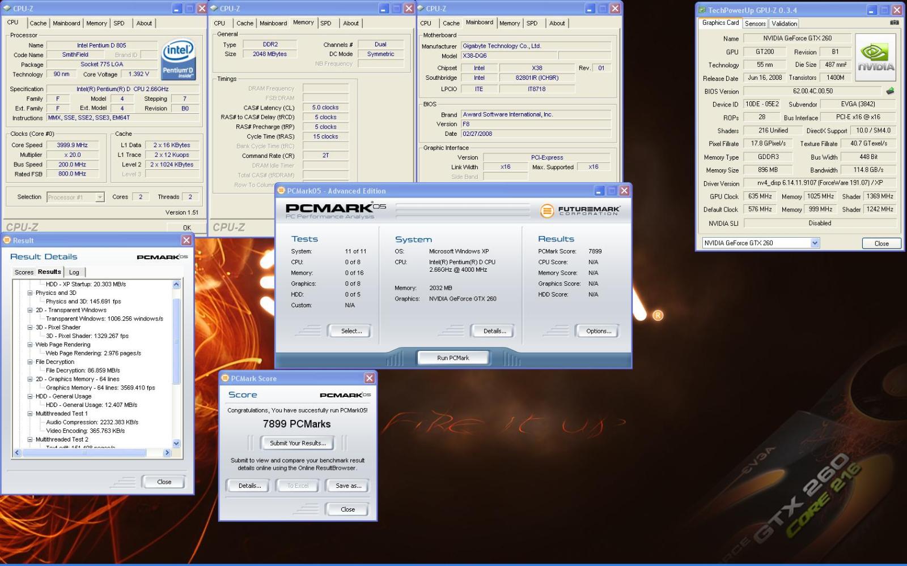Screen dimensions: 907x566
Task: Click Close button in Result Details window
Action: (x=164, y=482)
